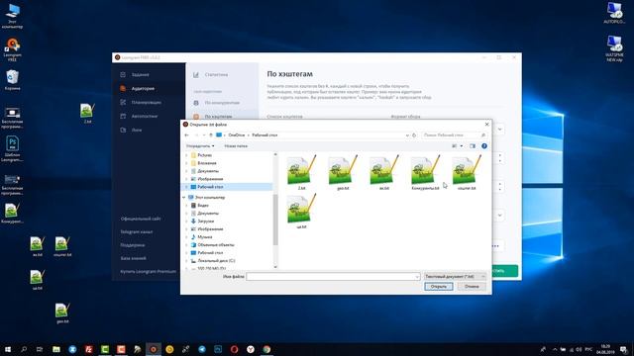Expand the address bar history dropdown
The height and width of the screenshot is (356, 634).
click(407, 135)
